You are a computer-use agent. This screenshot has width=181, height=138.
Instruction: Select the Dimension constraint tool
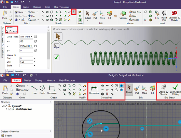pyautogui.click(x=94, y=90)
